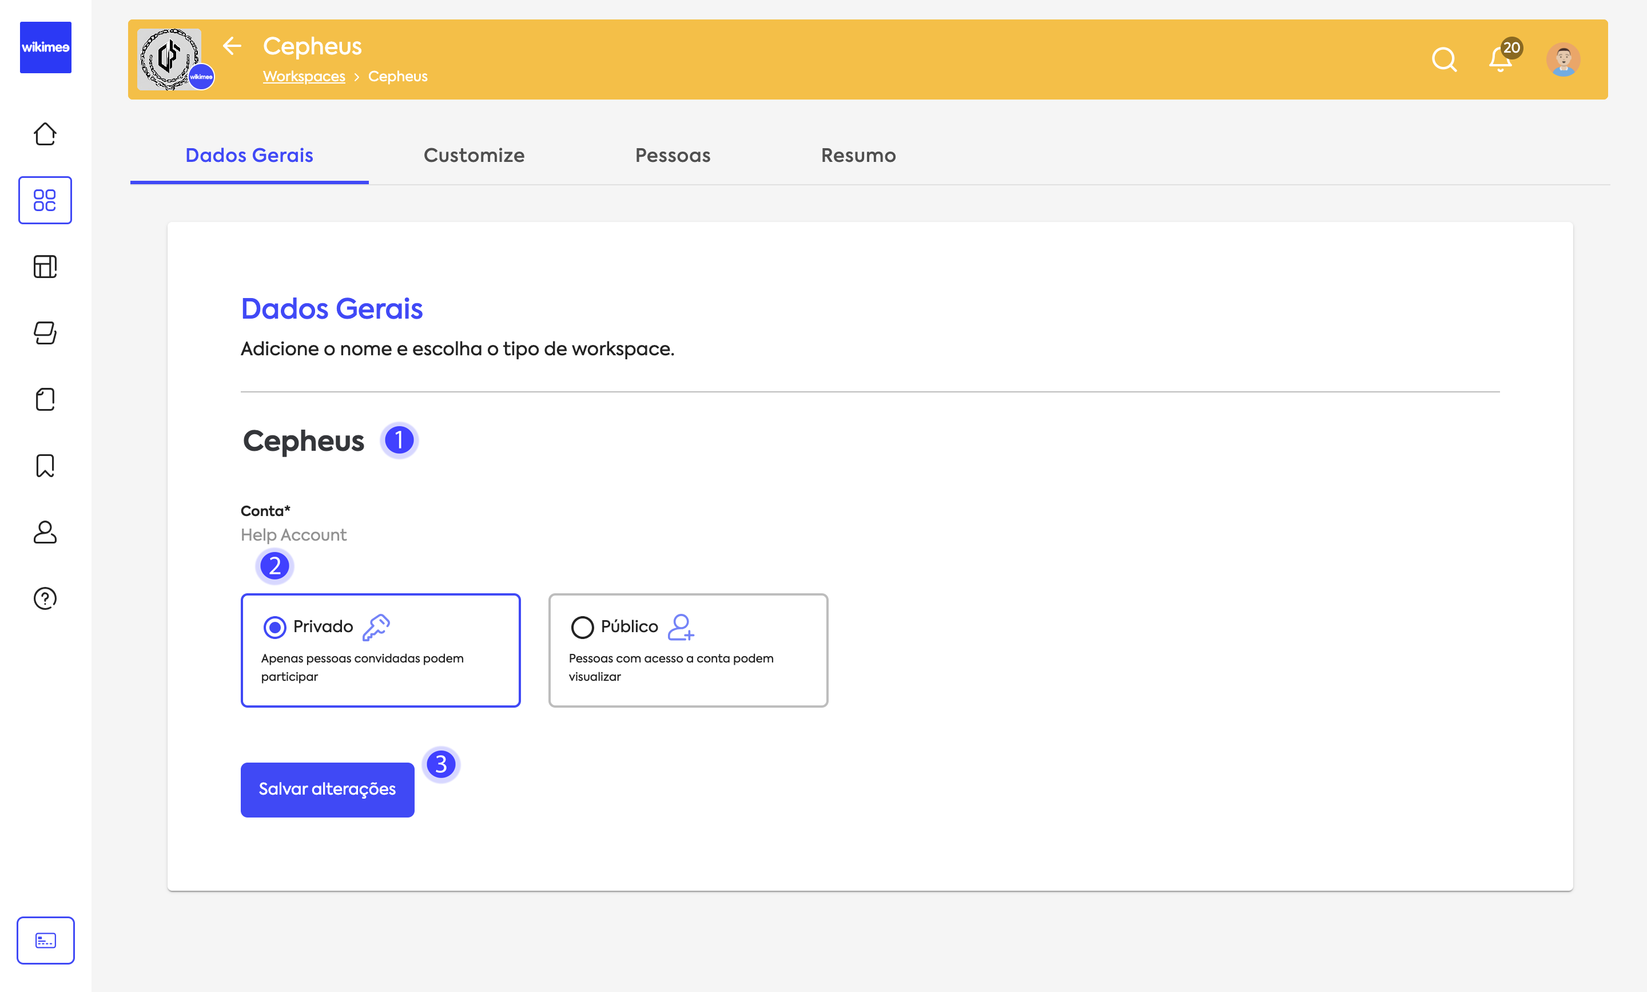Open the user profile icon in sidebar

pyautogui.click(x=45, y=532)
